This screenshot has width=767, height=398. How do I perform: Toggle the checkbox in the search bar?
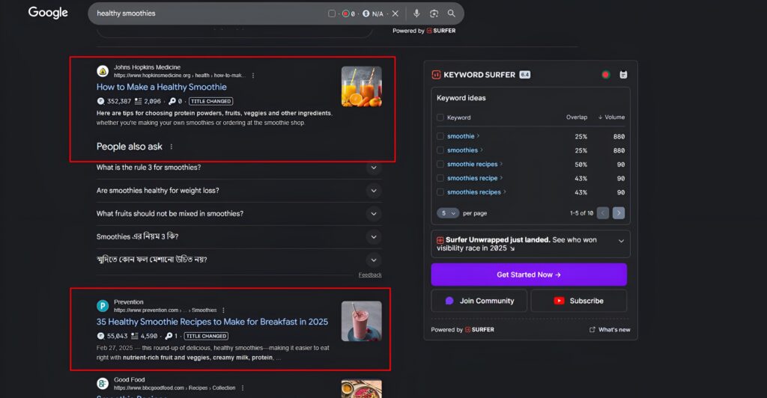tap(332, 13)
